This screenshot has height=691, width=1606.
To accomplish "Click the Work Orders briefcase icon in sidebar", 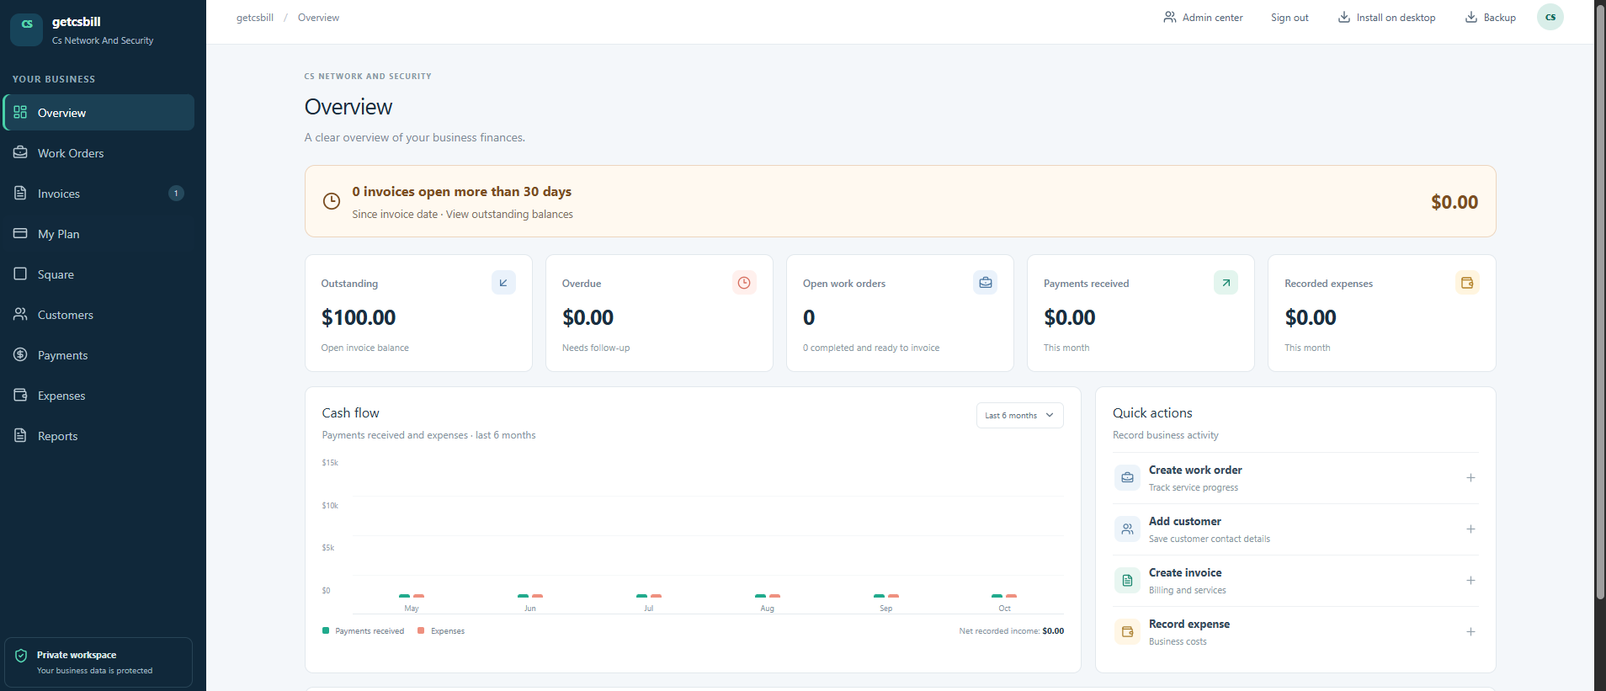I will [20, 152].
